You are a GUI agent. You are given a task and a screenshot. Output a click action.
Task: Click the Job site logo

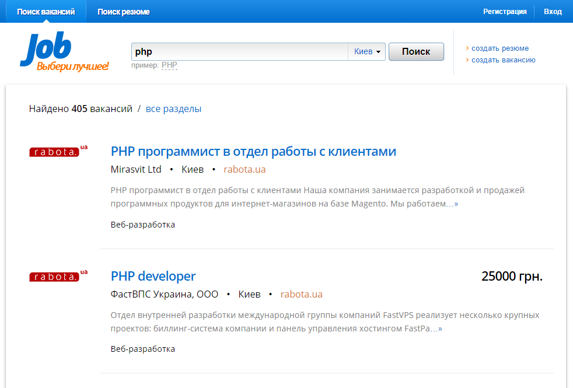coord(64,51)
